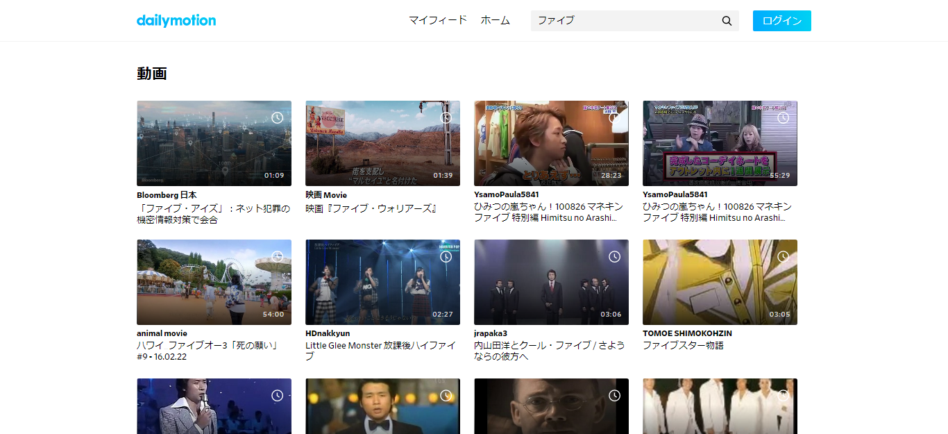This screenshot has height=434, width=948.
Task: Click the 03:06 duration label
Action: pos(611,315)
